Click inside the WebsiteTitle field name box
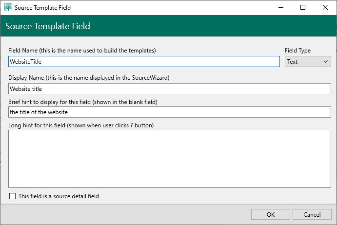The width and height of the screenshot is (337, 225). [144, 62]
